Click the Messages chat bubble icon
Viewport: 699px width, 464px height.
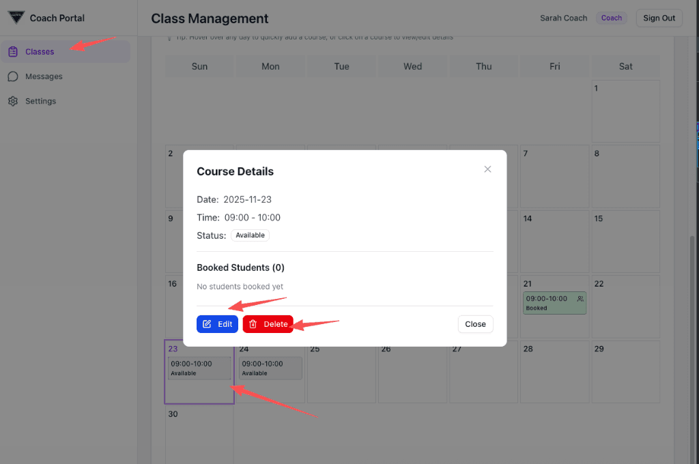point(13,76)
